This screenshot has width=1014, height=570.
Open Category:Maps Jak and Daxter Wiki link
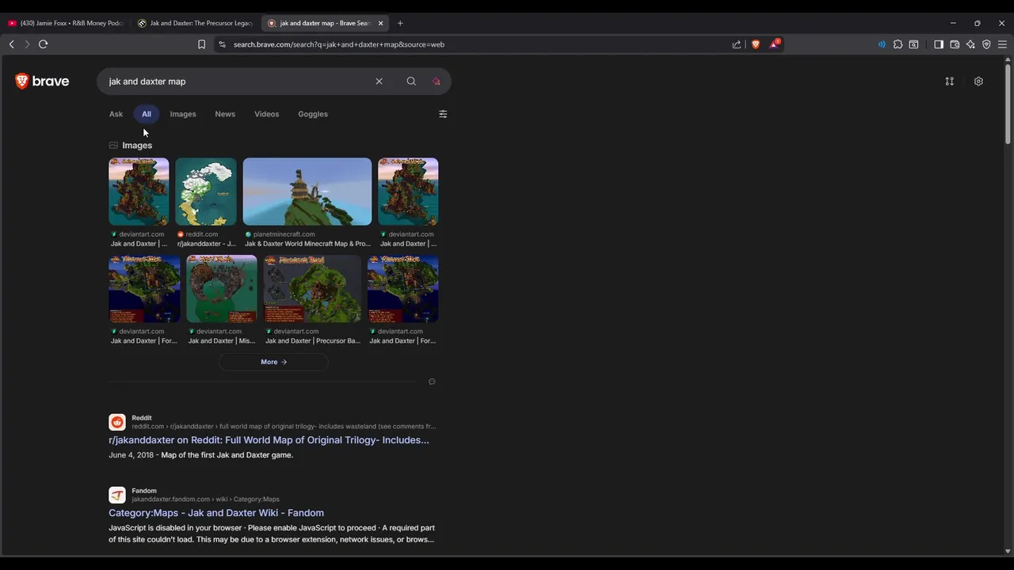pyautogui.click(x=216, y=513)
